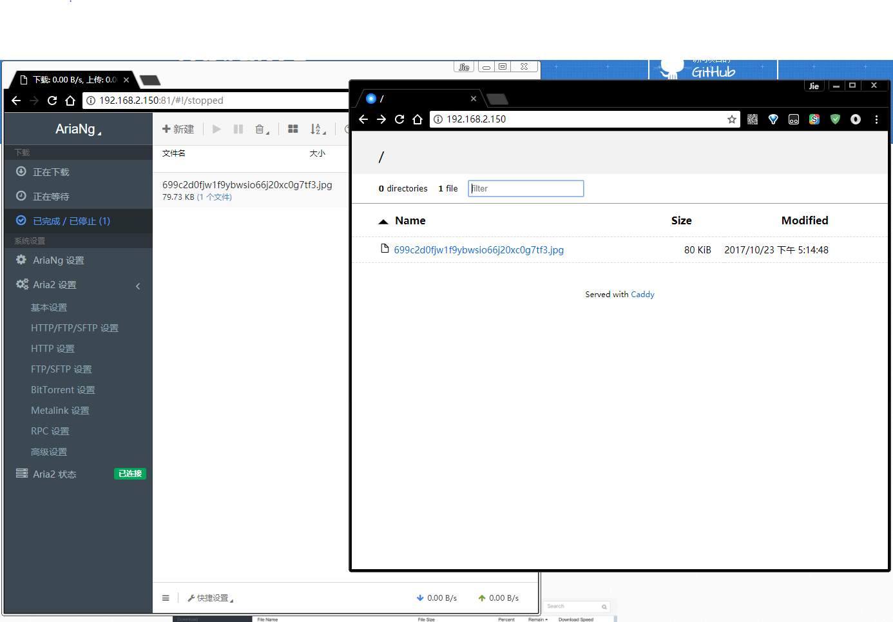Screen dimensions: 893x622
Task: Open Chrome three-dot menu in Caddy window
Action: click(x=876, y=119)
